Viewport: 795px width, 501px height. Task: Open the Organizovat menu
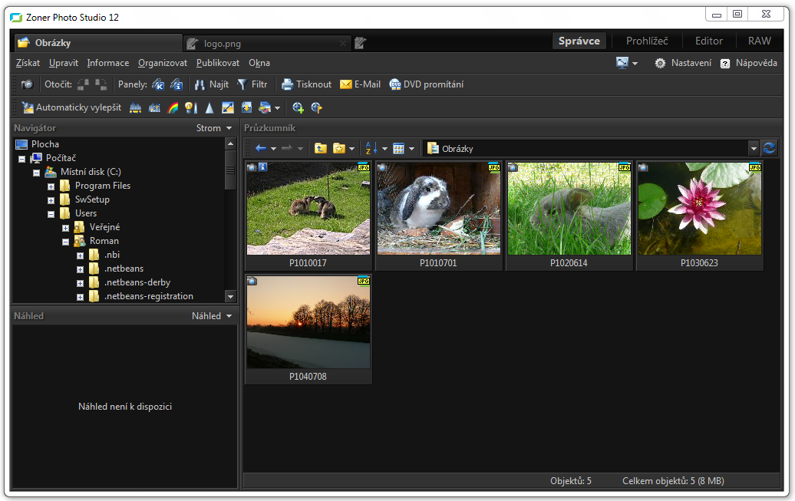[x=163, y=63]
